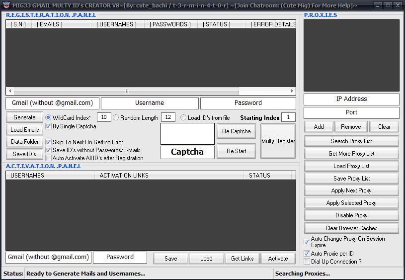405x280 pixels.
Task: Click the Random Length value field showing 12
Action: [x=168, y=117]
